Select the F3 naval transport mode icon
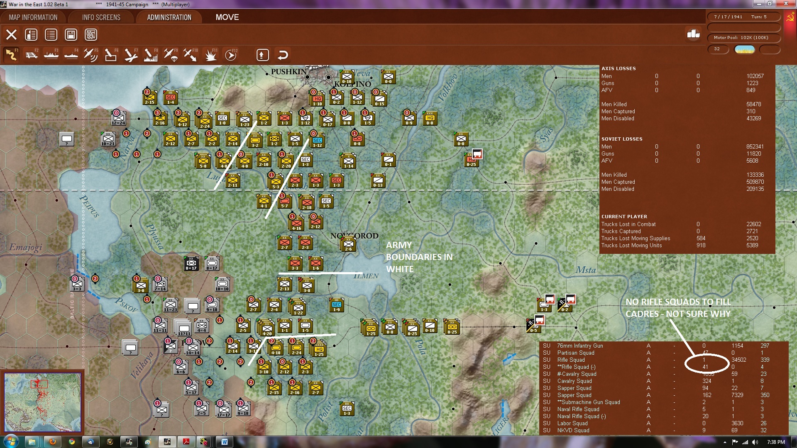 tap(51, 54)
